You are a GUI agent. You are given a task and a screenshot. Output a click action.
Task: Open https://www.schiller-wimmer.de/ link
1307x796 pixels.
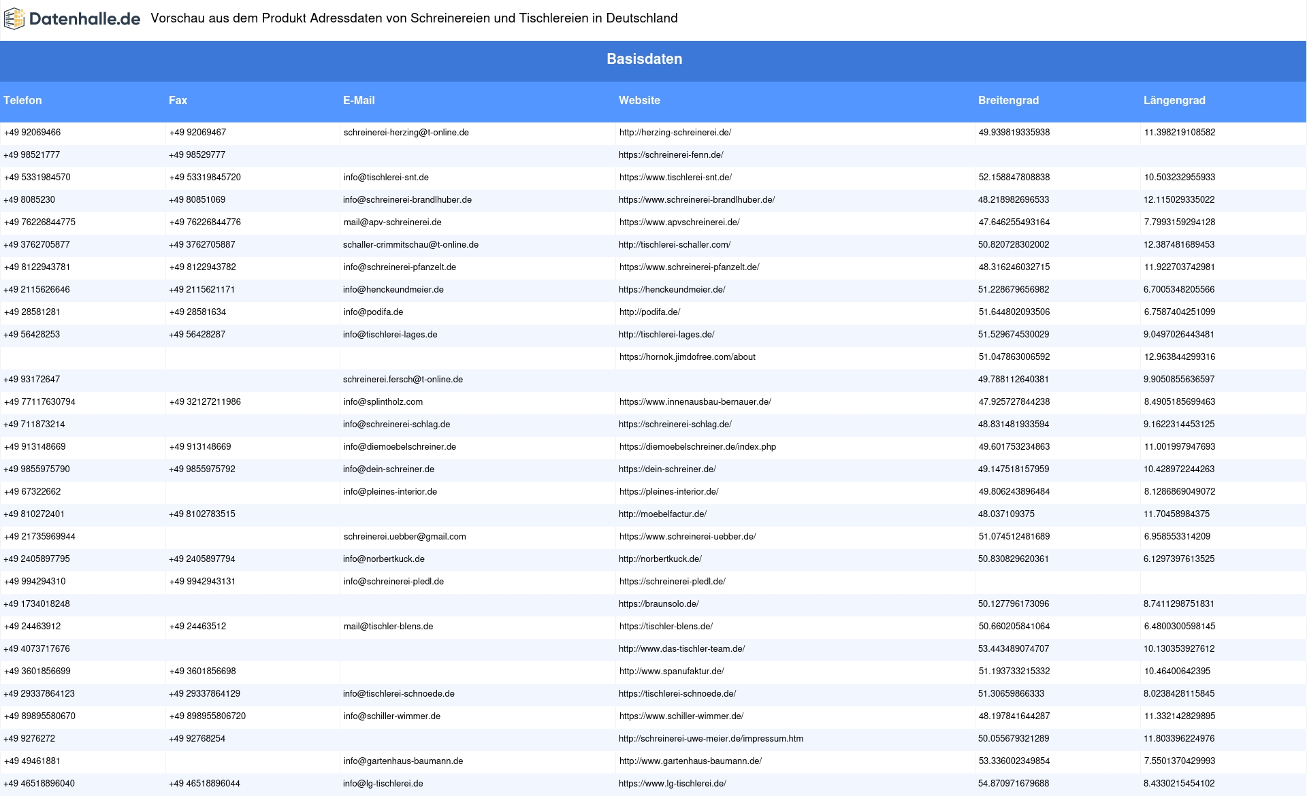pos(681,716)
